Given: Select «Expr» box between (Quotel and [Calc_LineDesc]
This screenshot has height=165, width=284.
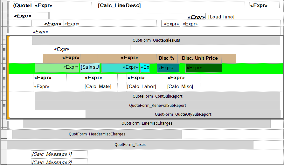Looking at the screenshot, I should click(x=63, y=5).
